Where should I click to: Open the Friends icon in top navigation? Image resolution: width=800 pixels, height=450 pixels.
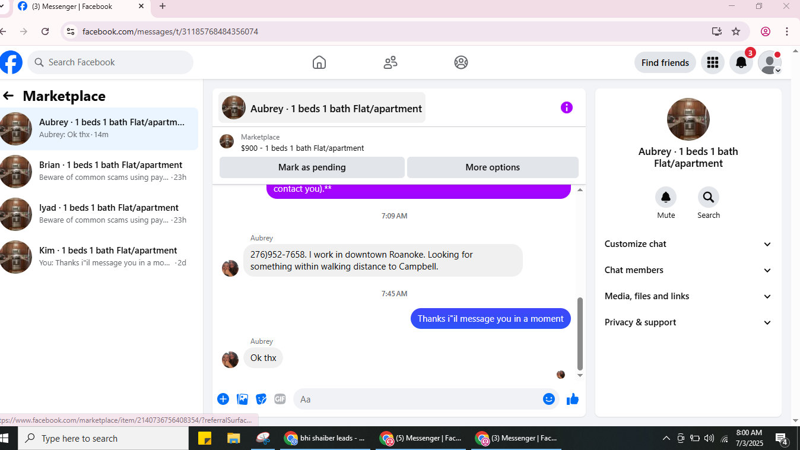click(x=391, y=62)
